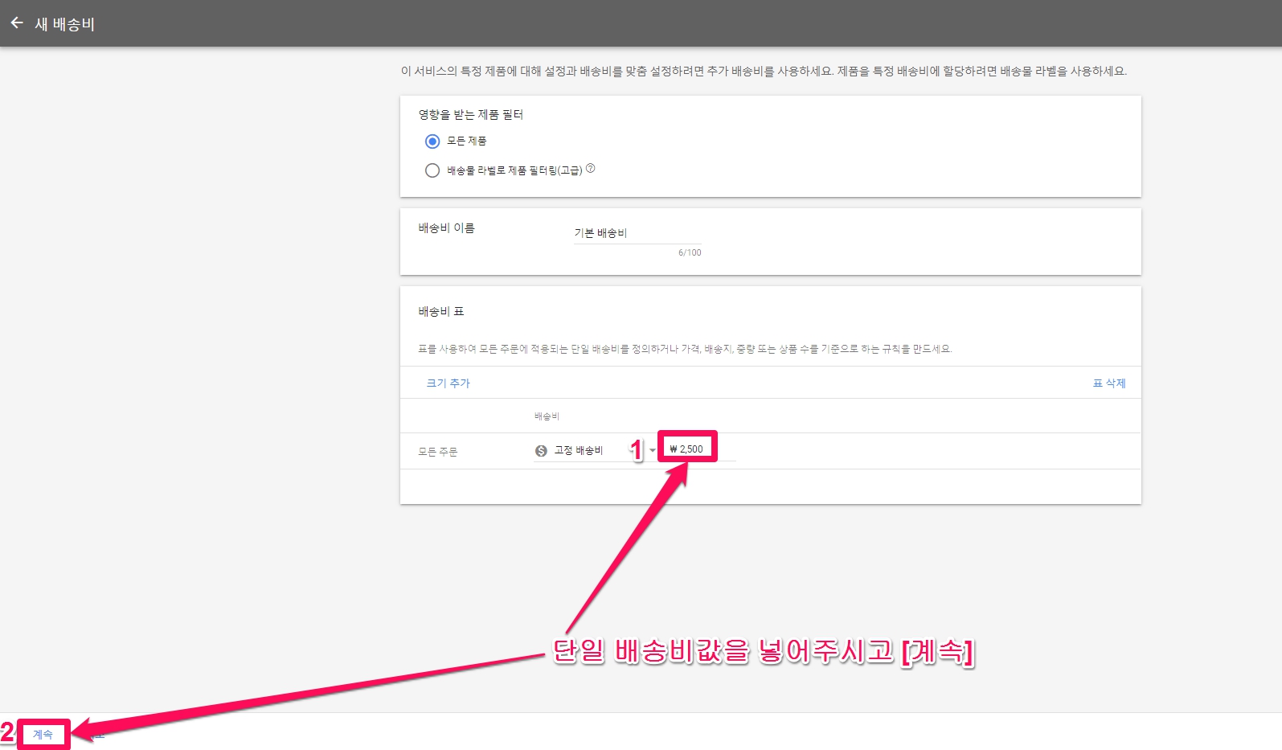The image size is (1282, 750).
Task: Click the 배송비 표 description text
Action: click(x=684, y=349)
